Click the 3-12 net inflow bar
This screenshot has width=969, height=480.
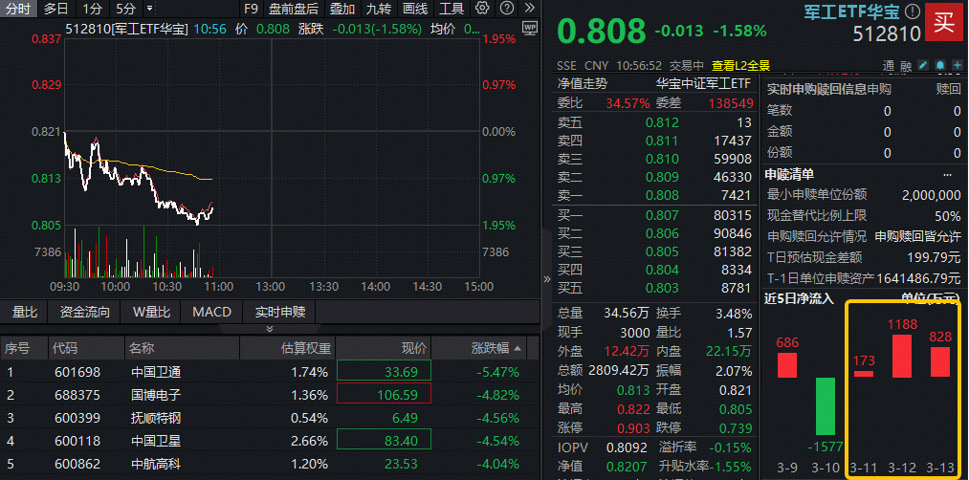tap(901, 355)
